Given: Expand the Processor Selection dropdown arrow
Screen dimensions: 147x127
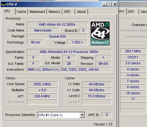Looking at the screenshot, I should [82, 115].
